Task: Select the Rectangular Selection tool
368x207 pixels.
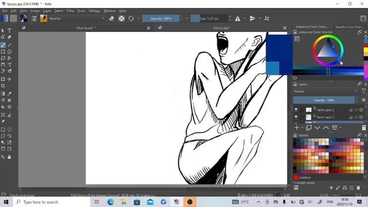Action: tap(3, 129)
